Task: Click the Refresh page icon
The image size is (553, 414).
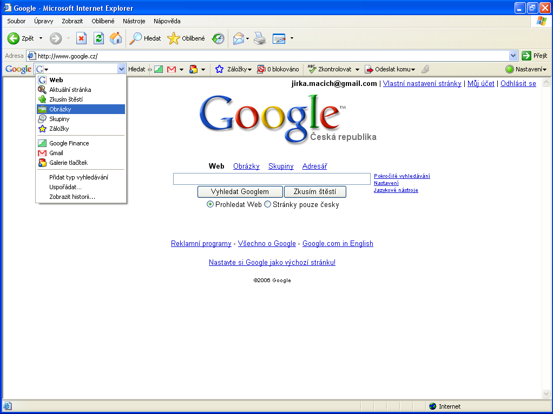Action: (x=98, y=38)
